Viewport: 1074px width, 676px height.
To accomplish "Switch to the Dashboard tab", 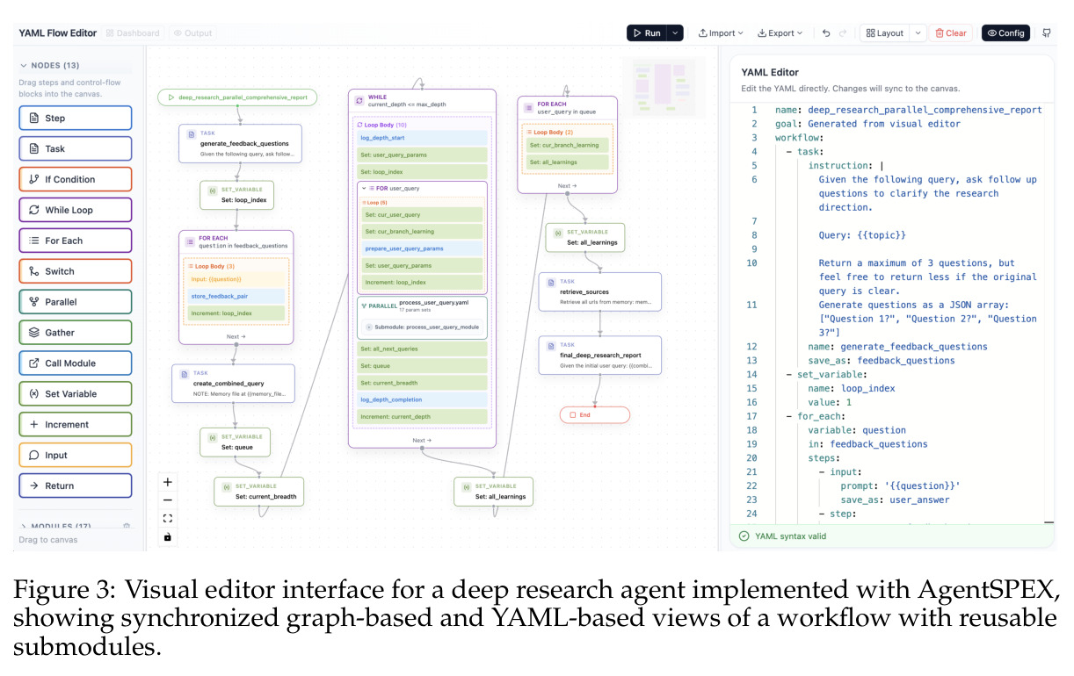I will pyautogui.click(x=133, y=33).
